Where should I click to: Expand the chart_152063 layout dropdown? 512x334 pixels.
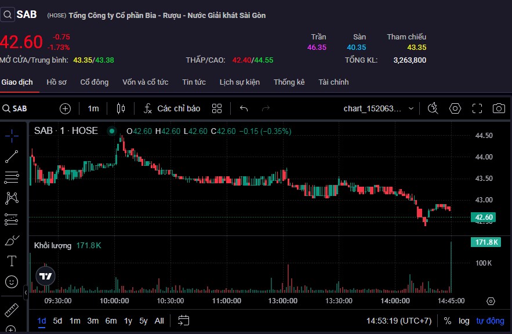[411, 108]
